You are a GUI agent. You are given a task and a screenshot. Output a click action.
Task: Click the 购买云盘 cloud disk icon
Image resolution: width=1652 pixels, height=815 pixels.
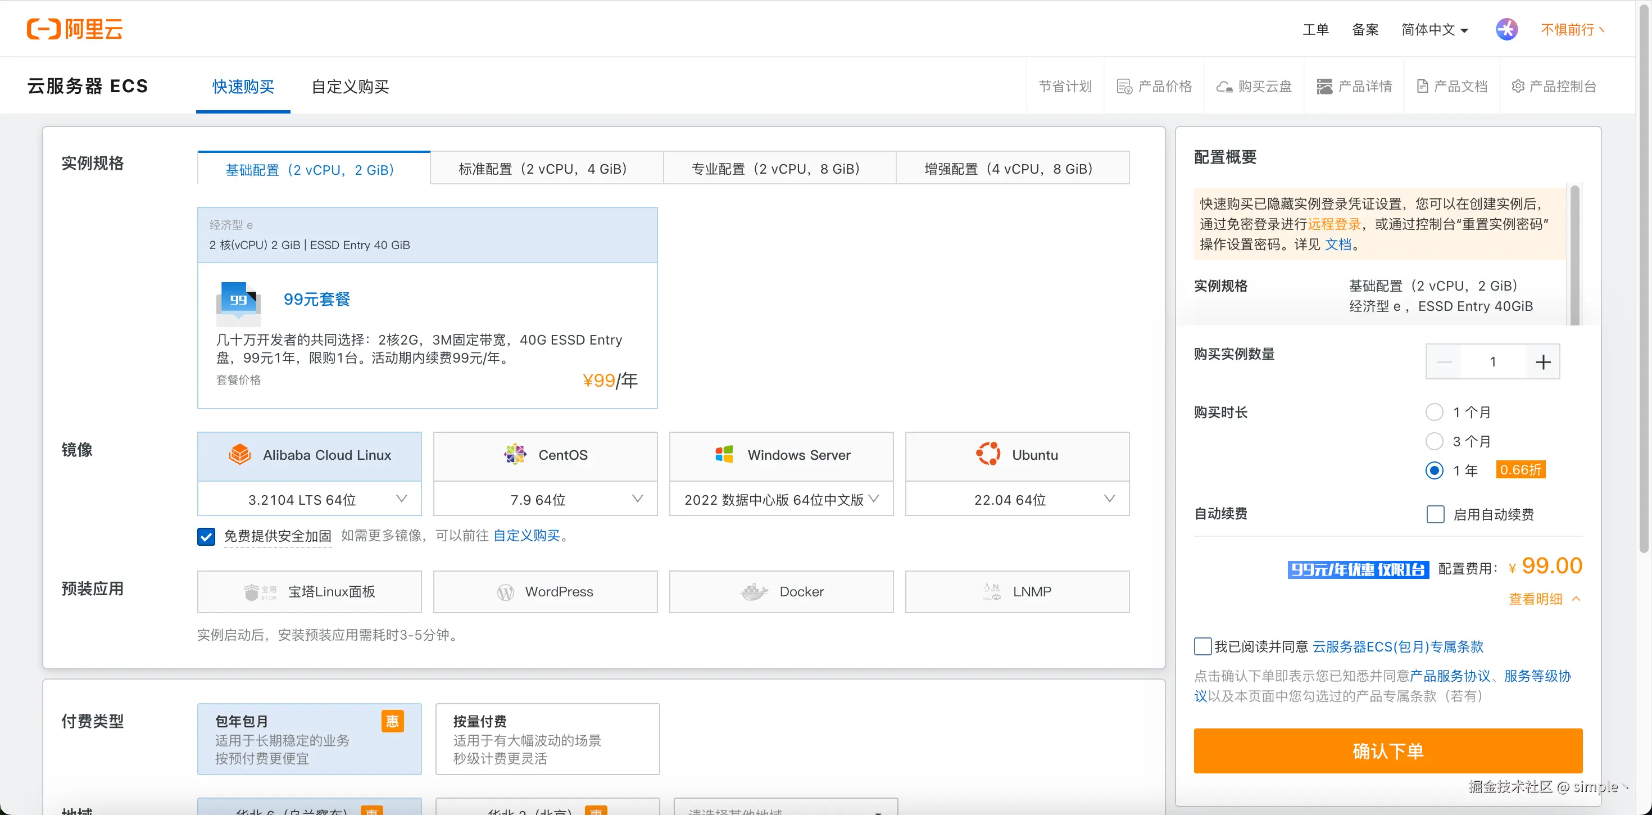(x=1224, y=87)
